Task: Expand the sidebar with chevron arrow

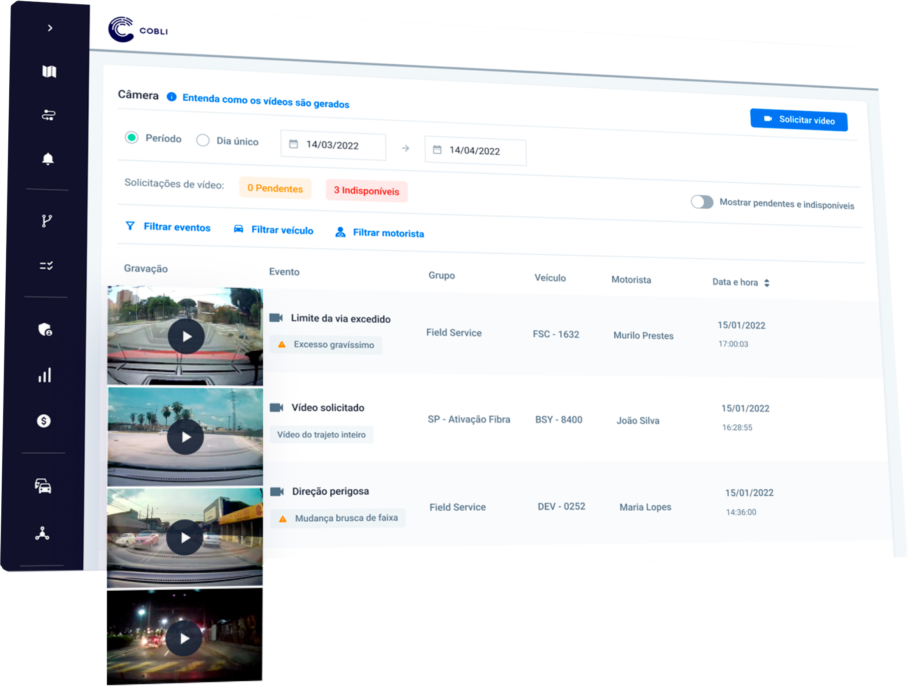Action: tap(50, 28)
